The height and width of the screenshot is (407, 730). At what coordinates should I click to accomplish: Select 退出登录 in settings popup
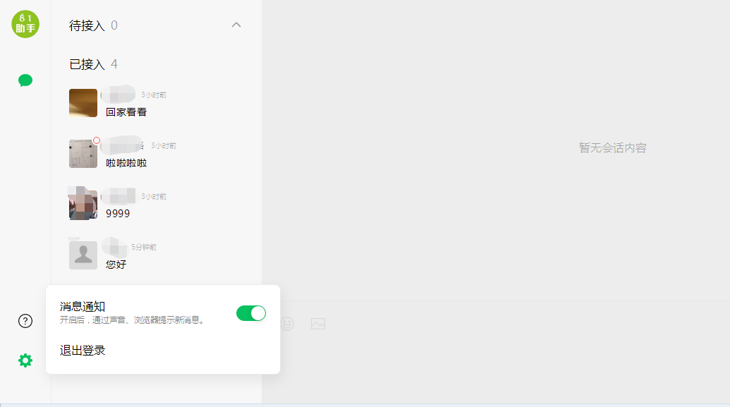83,350
